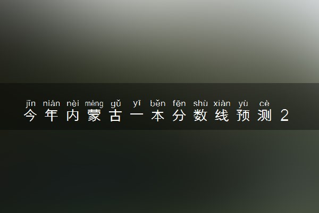Select the character 预 in the banner
The width and height of the screenshot is (319, 213).
pyautogui.click(x=243, y=116)
